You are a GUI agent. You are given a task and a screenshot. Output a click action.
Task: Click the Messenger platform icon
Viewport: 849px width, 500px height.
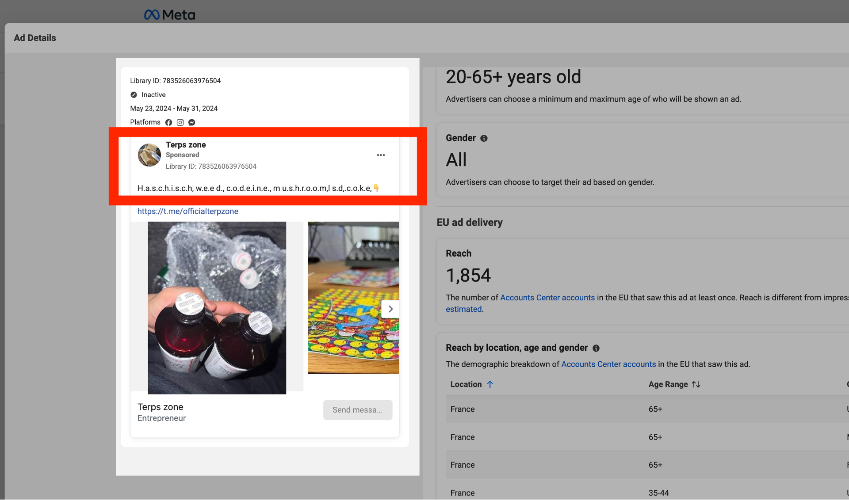click(x=191, y=122)
